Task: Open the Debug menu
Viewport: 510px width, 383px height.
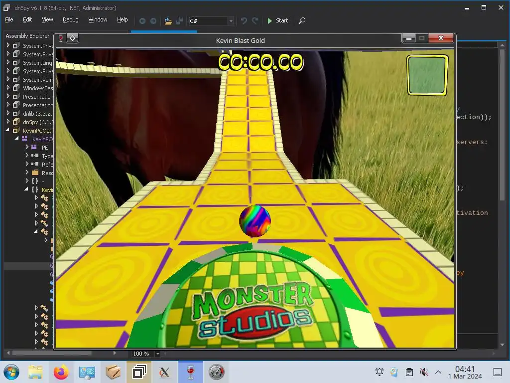Action: (x=71, y=20)
